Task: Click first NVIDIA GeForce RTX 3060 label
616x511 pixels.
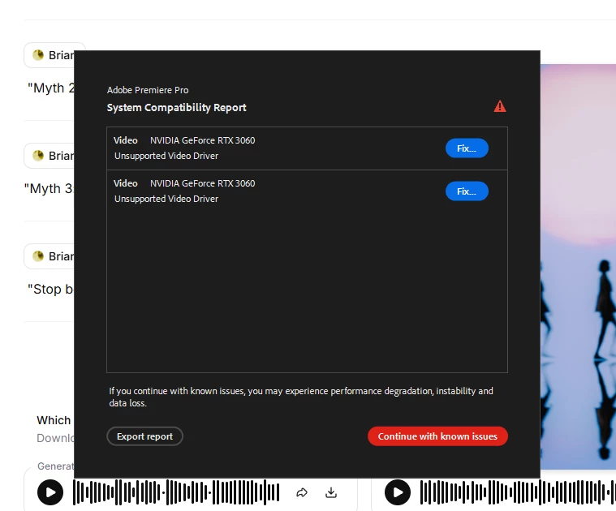Action: tap(202, 140)
